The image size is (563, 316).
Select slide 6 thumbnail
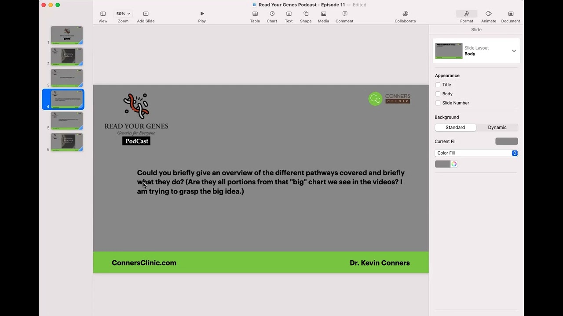(67, 142)
